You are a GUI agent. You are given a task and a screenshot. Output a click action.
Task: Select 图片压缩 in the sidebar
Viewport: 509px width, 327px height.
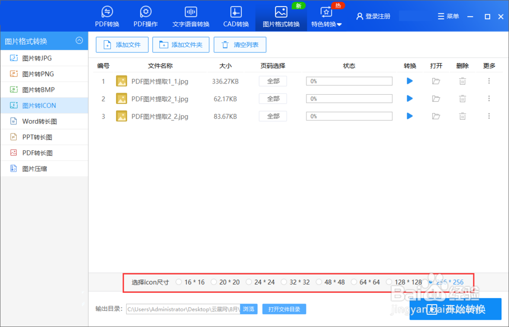44,169
